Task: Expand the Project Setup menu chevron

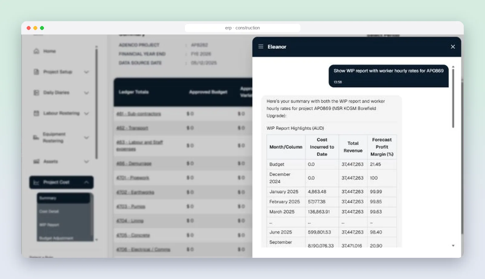Action: click(x=86, y=72)
